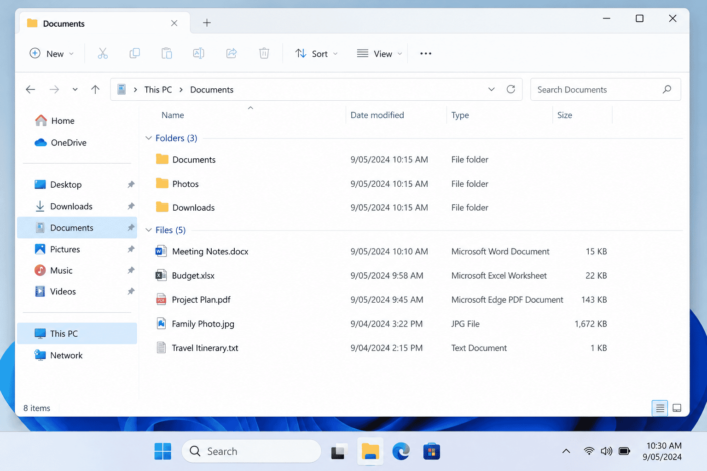Select This PC in the navigation pane
The width and height of the screenshot is (707, 471).
coord(77,333)
